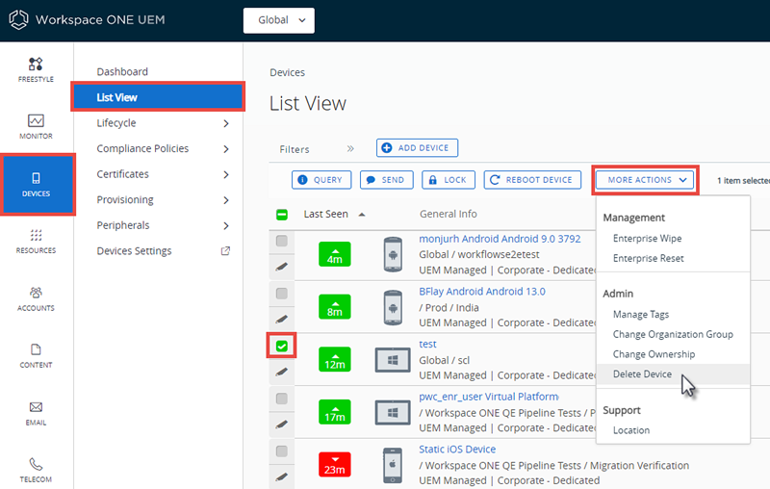Viewport: 770px width, 489px height.
Task: Expand the Filters panel double chevron
Action: pos(350,148)
